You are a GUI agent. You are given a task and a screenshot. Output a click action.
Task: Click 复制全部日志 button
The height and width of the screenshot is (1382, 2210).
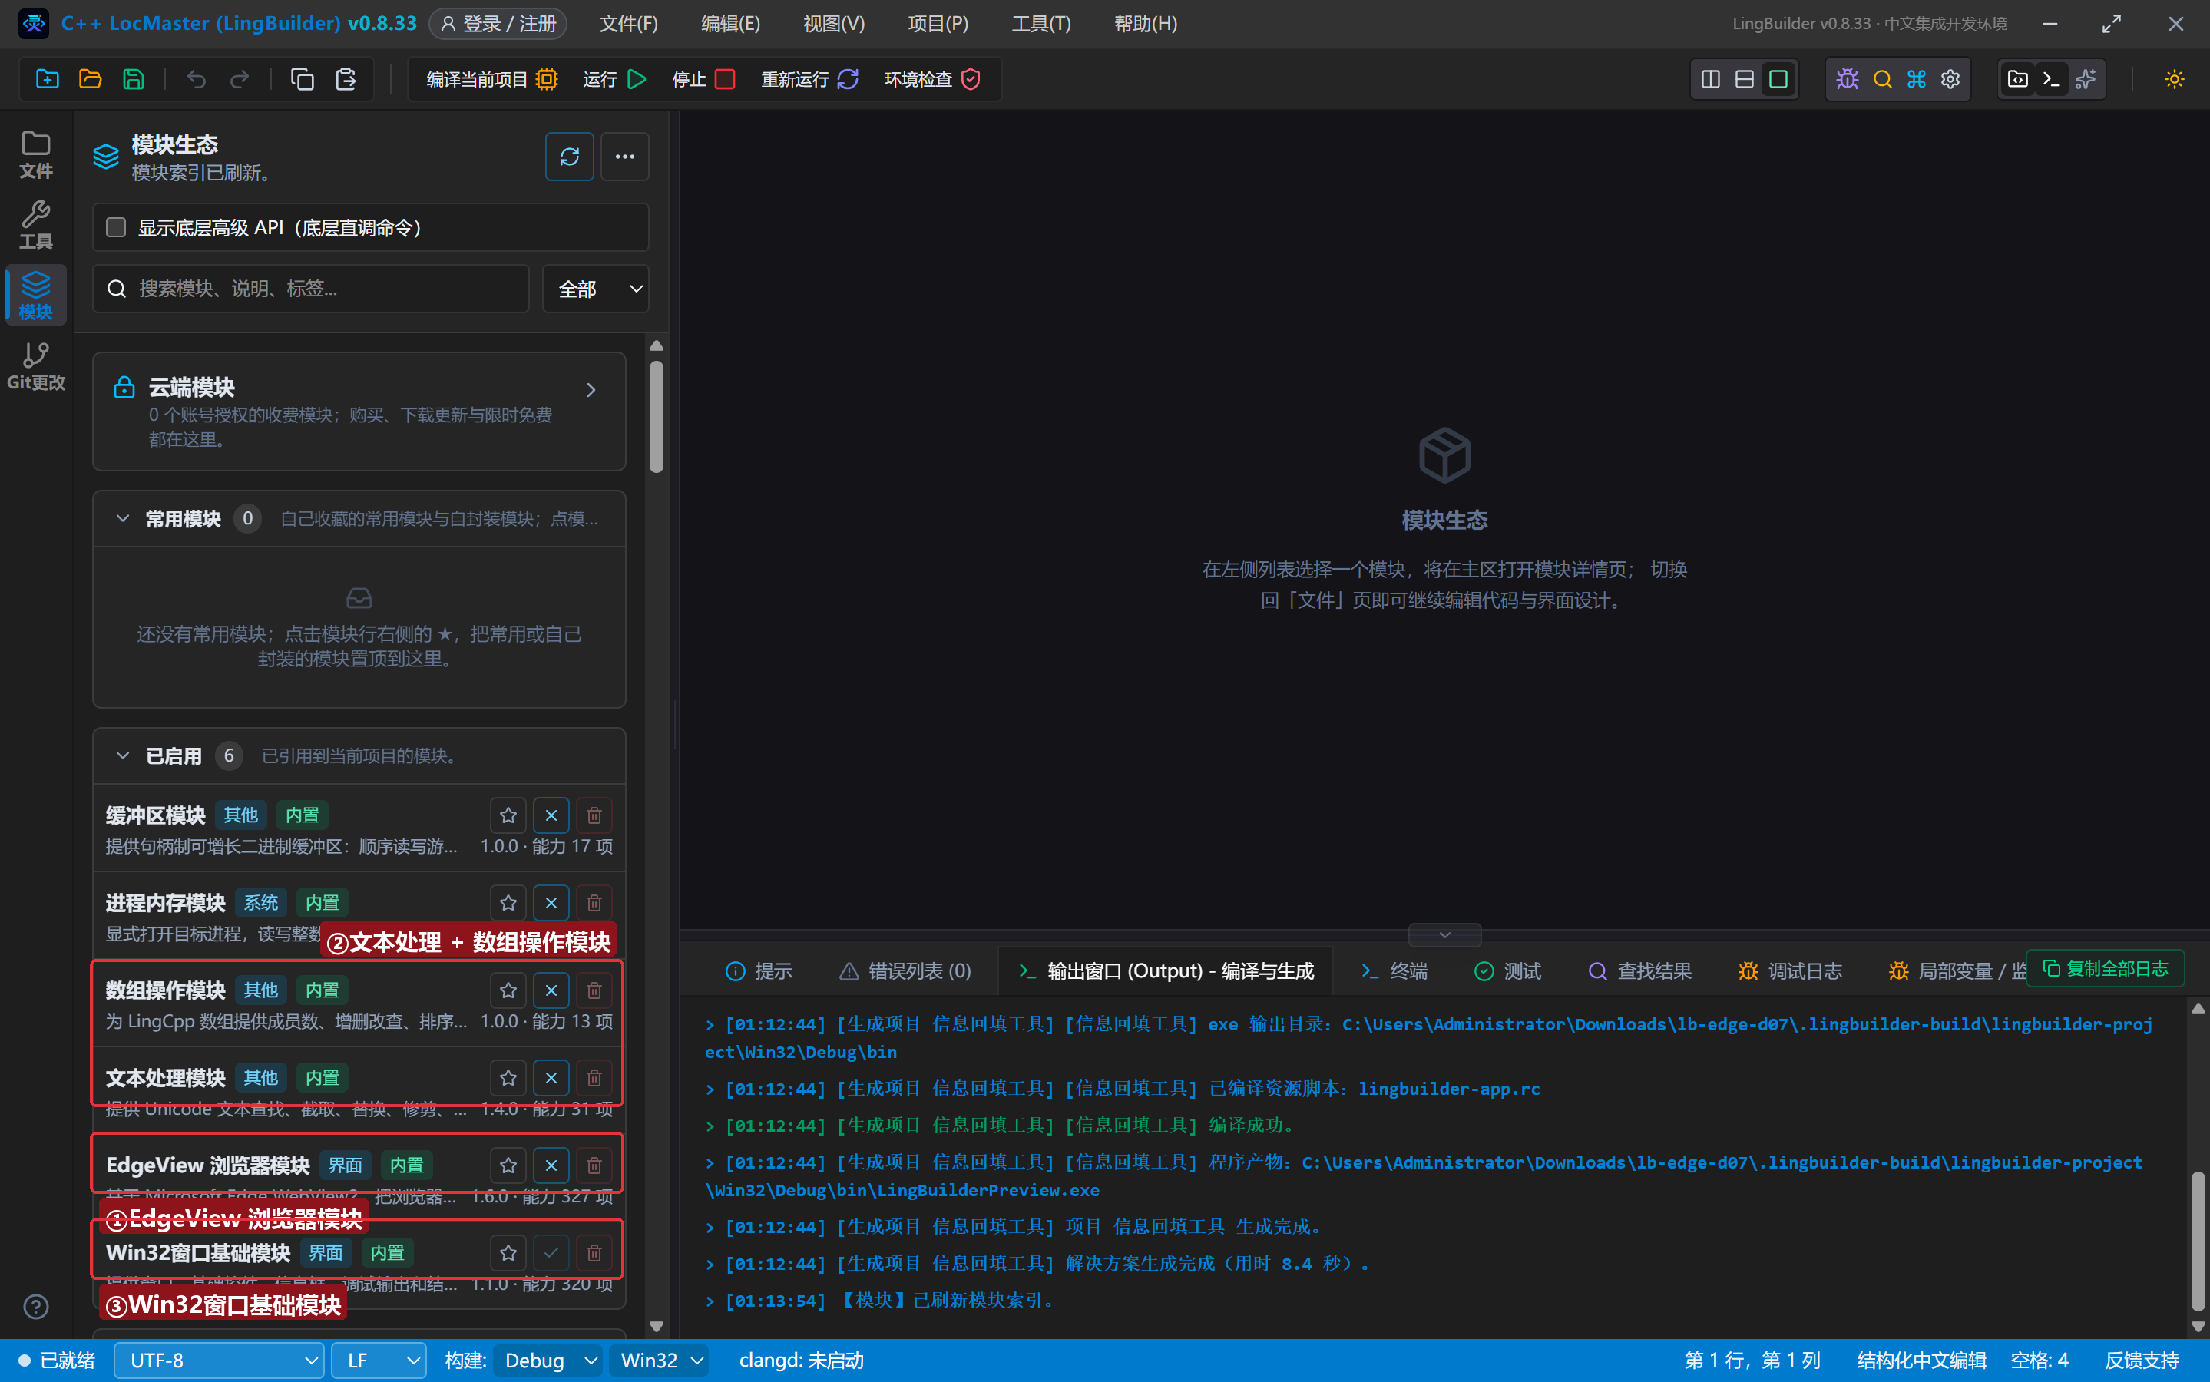2106,969
